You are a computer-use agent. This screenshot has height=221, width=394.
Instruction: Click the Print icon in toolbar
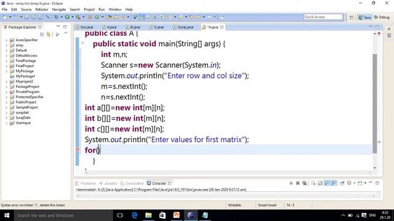(39, 17)
